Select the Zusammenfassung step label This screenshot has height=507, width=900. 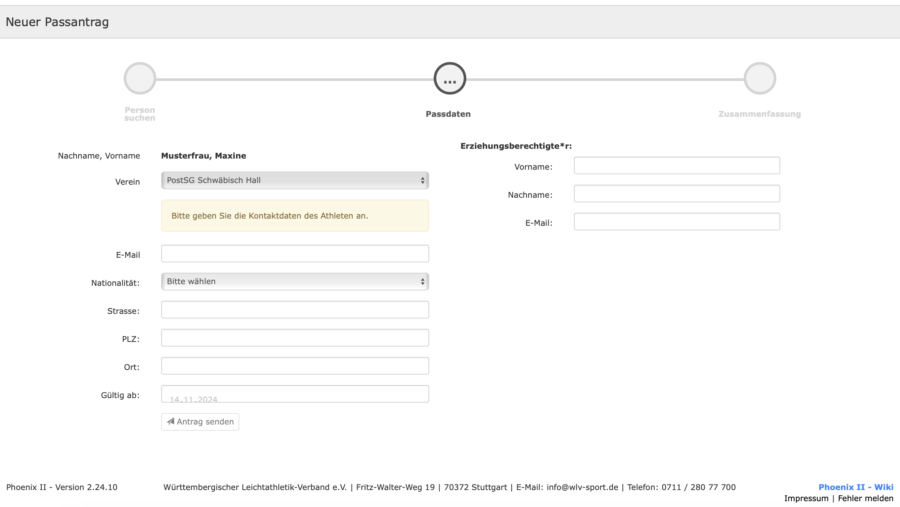click(760, 114)
